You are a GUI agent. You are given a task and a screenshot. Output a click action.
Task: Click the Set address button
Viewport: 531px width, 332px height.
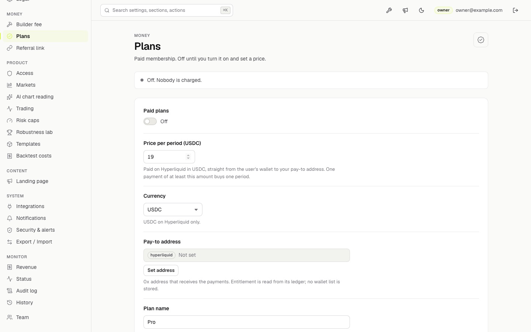point(161,270)
